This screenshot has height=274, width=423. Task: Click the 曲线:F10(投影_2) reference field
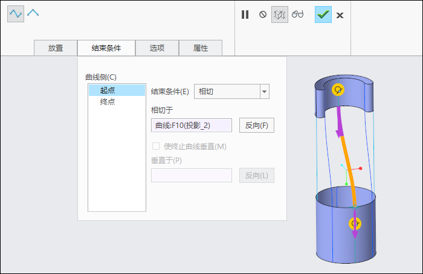point(192,126)
